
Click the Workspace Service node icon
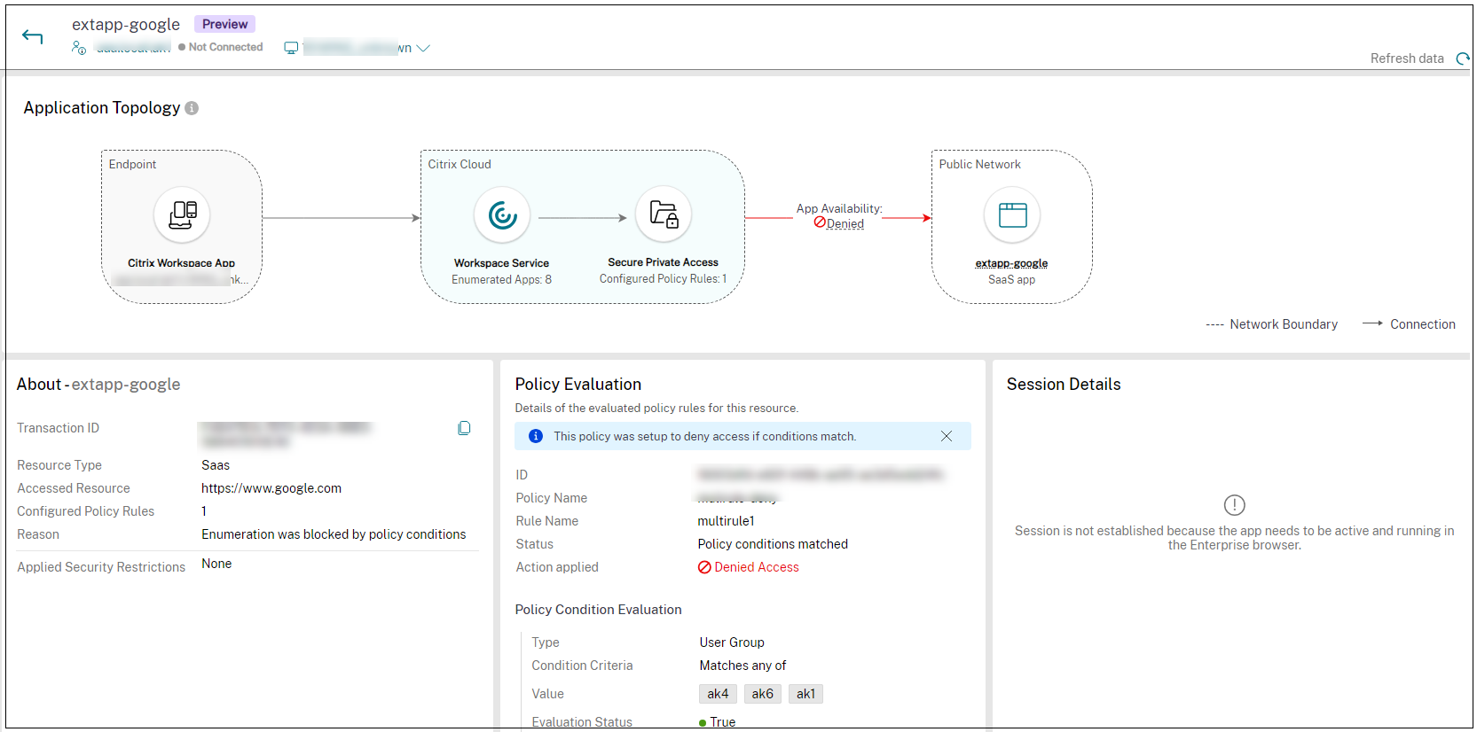pyautogui.click(x=502, y=214)
